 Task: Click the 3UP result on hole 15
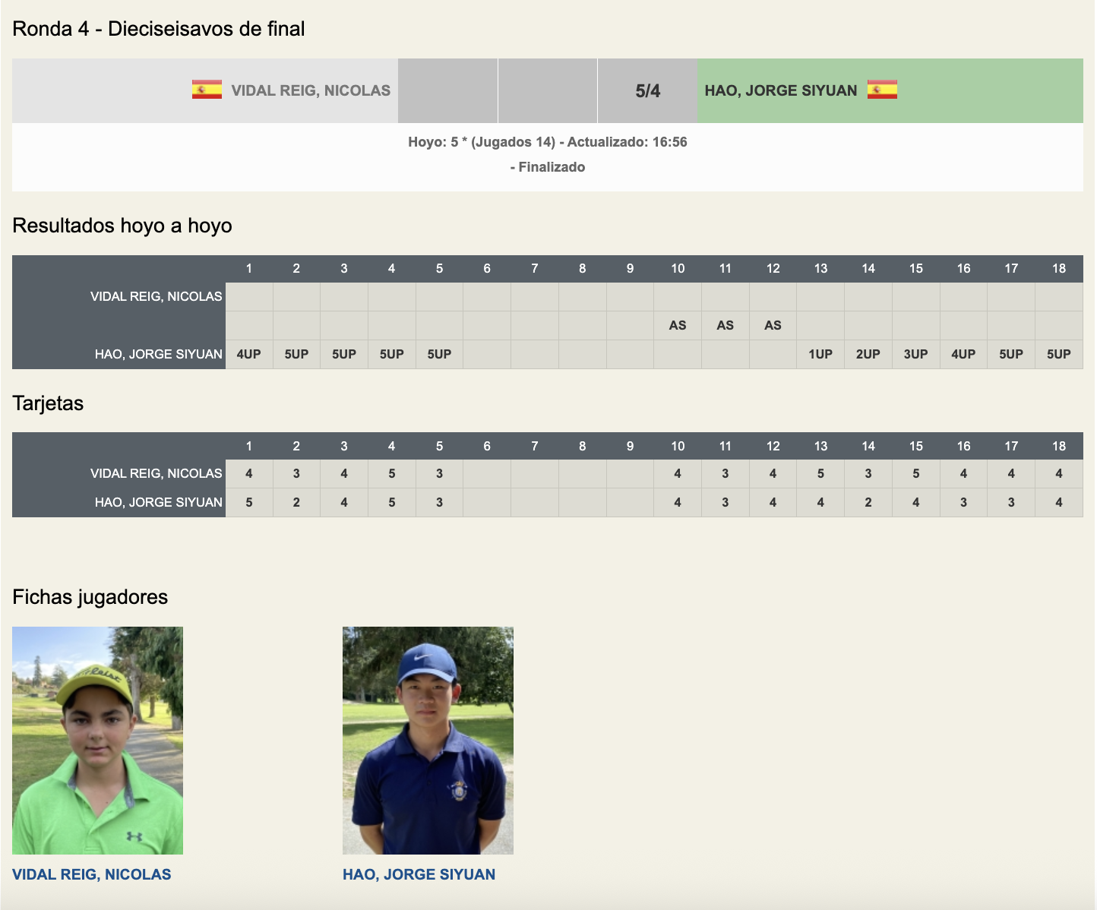pos(915,354)
